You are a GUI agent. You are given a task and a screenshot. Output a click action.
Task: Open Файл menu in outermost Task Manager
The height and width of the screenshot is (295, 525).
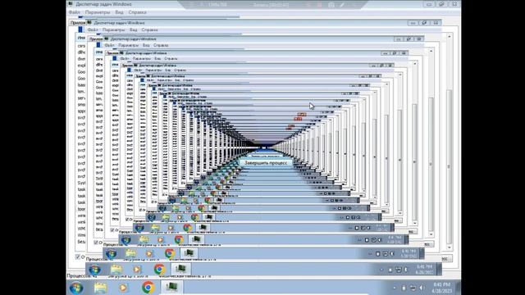[75, 12]
